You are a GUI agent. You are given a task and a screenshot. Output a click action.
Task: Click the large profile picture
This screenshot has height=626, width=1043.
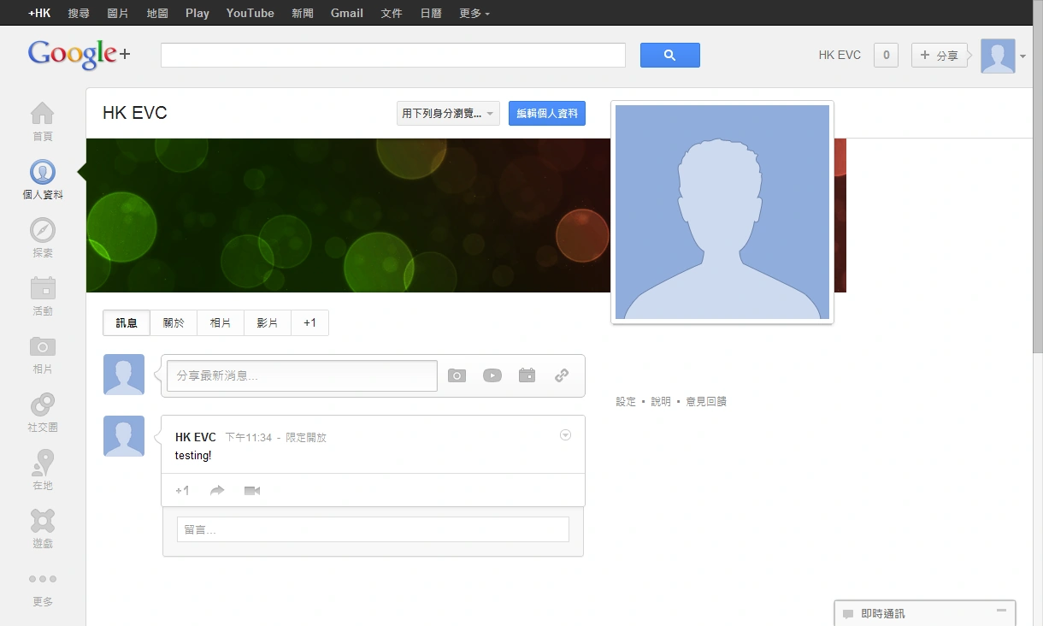click(722, 212)
